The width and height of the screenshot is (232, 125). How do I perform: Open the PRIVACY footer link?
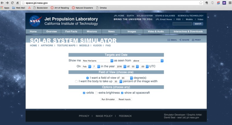84,116
